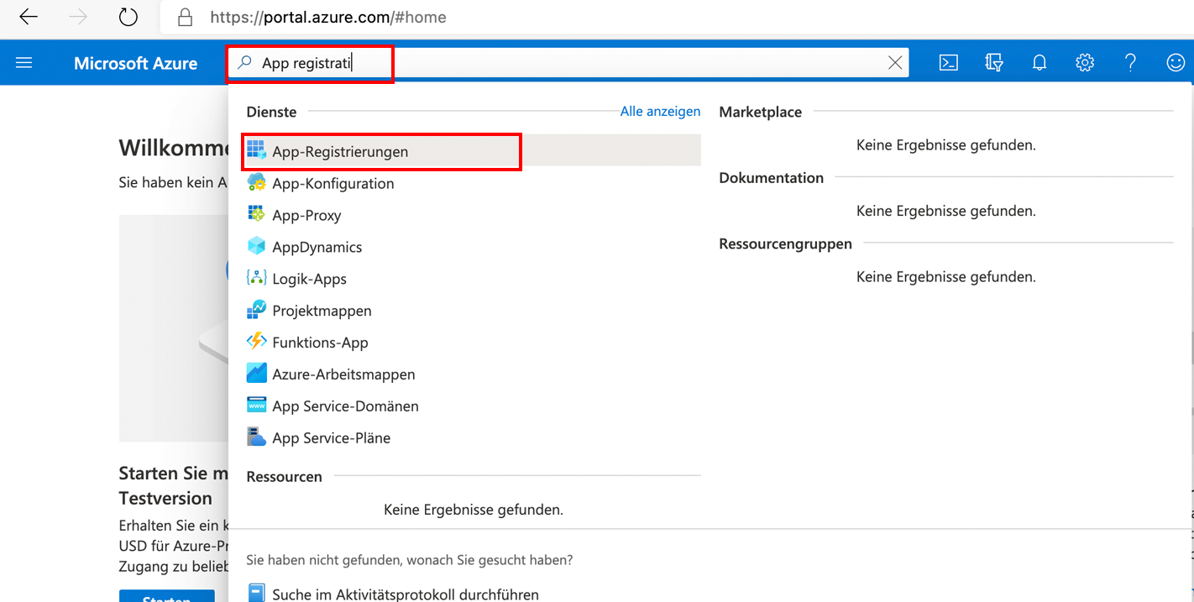Click the Azure-Arbeitsmappen icon

pyautogui.click(x=256, y=374)
